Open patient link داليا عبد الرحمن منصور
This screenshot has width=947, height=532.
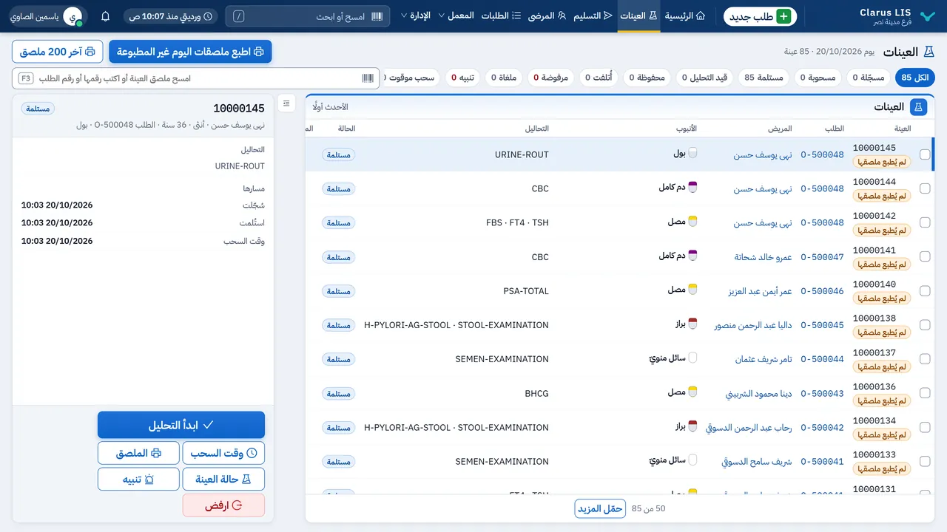click(x=753, y=325)
